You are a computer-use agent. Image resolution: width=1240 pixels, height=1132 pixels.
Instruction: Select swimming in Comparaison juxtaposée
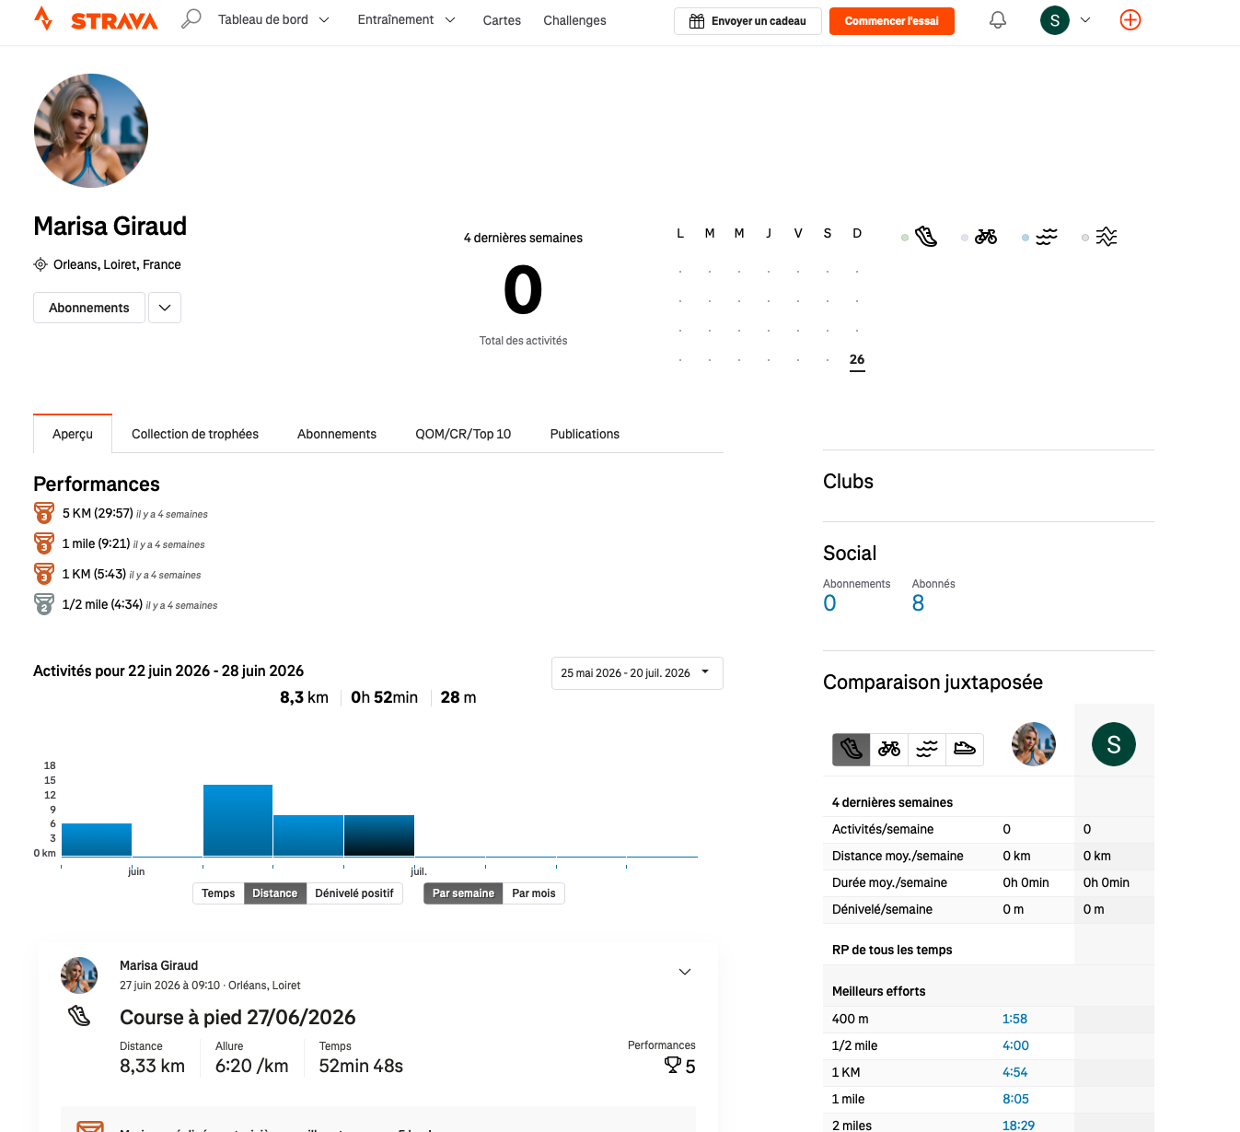pos(927,750)
